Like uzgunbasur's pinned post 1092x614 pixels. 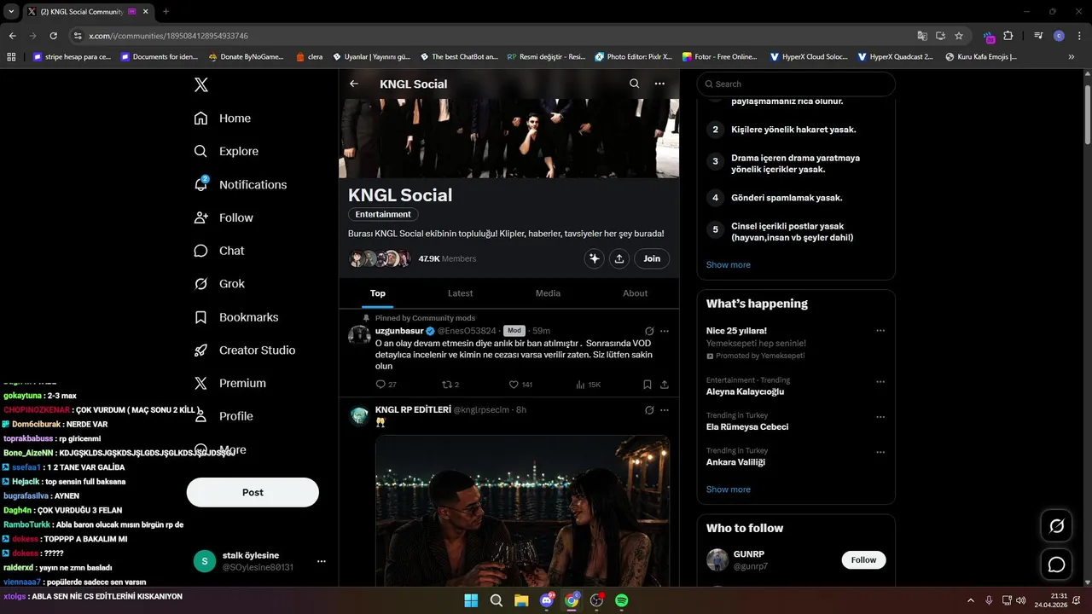pos(520,385)
